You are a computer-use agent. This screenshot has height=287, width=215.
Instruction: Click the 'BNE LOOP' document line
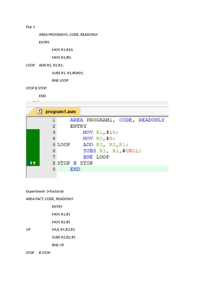60,80
